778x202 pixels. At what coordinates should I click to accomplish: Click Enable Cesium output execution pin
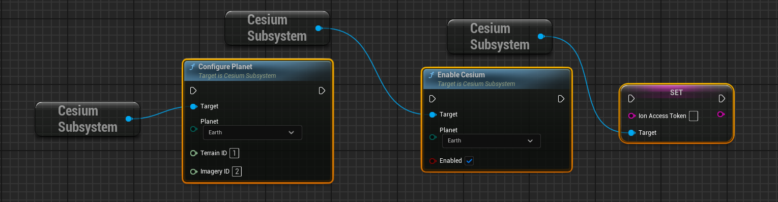click(561, 99)
